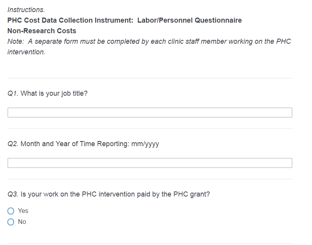Click the "Month and Year of Time Reporting" label

74,144
